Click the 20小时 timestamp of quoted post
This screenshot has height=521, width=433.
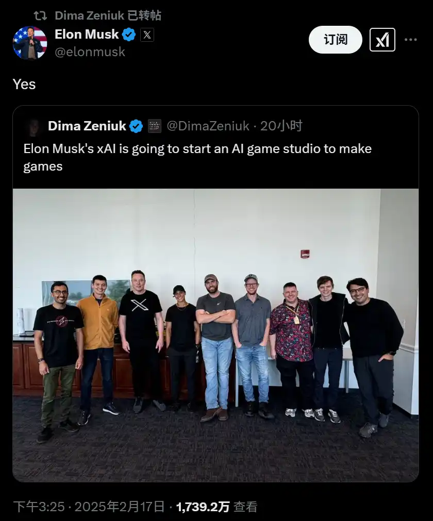pos(281,126)
